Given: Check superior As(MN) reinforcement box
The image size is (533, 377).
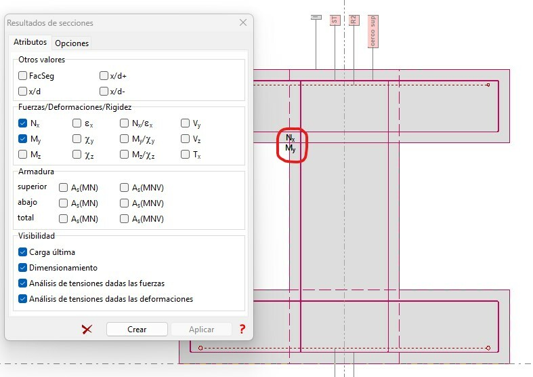Looking at the screenshot, I should [64, 187].
